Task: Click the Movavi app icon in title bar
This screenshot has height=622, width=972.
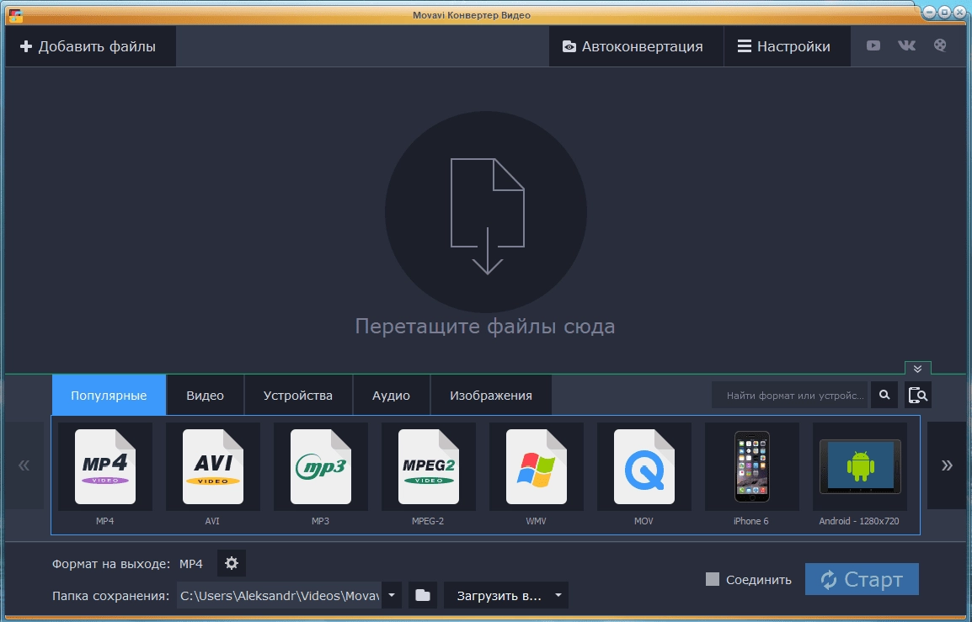Action: pyautogui.click(x=15, y=15)
